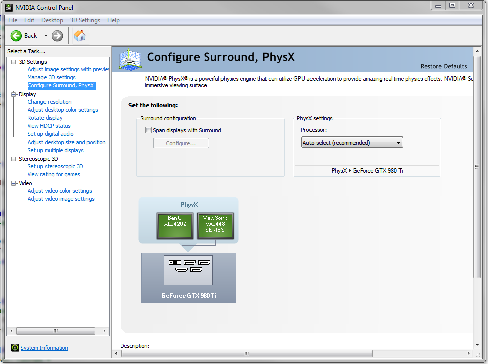Screen dimensions: 488x364
Task: Click the grey Forward arrow icon
Action: coord(57,36)
